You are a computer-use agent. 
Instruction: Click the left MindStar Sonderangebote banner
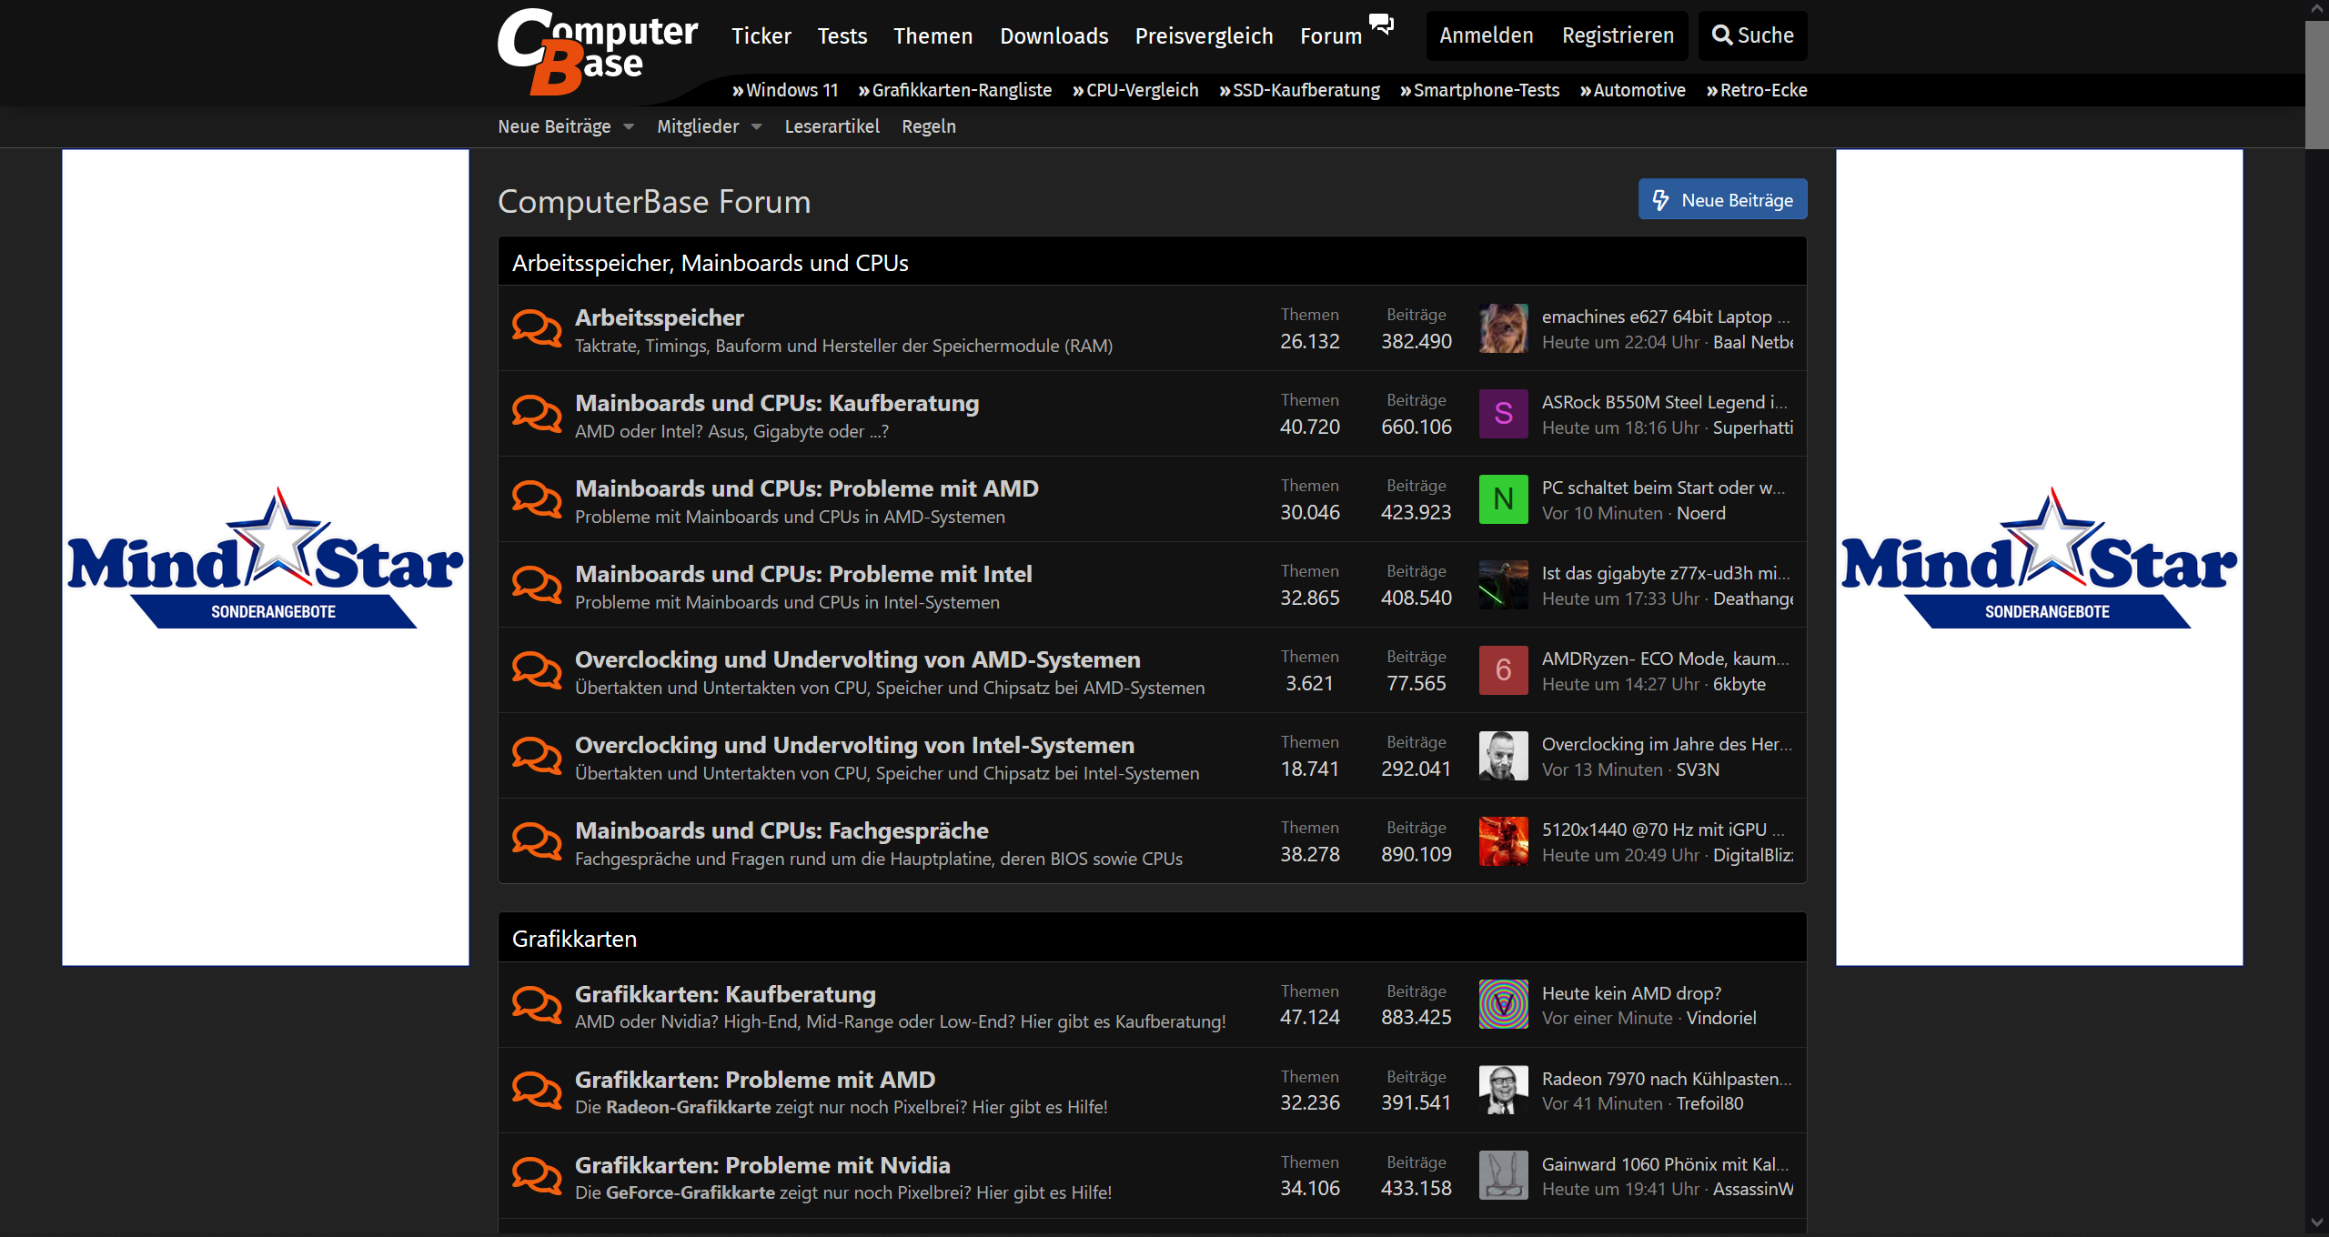(265, 557)
